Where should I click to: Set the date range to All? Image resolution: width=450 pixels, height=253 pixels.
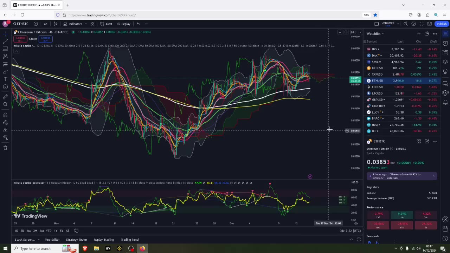coord(67,231)
